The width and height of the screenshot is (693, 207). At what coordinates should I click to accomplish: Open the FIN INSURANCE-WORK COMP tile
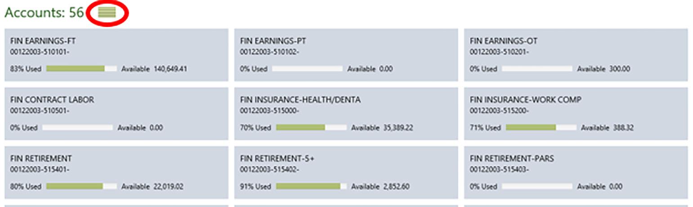click(x=576, y=114)
